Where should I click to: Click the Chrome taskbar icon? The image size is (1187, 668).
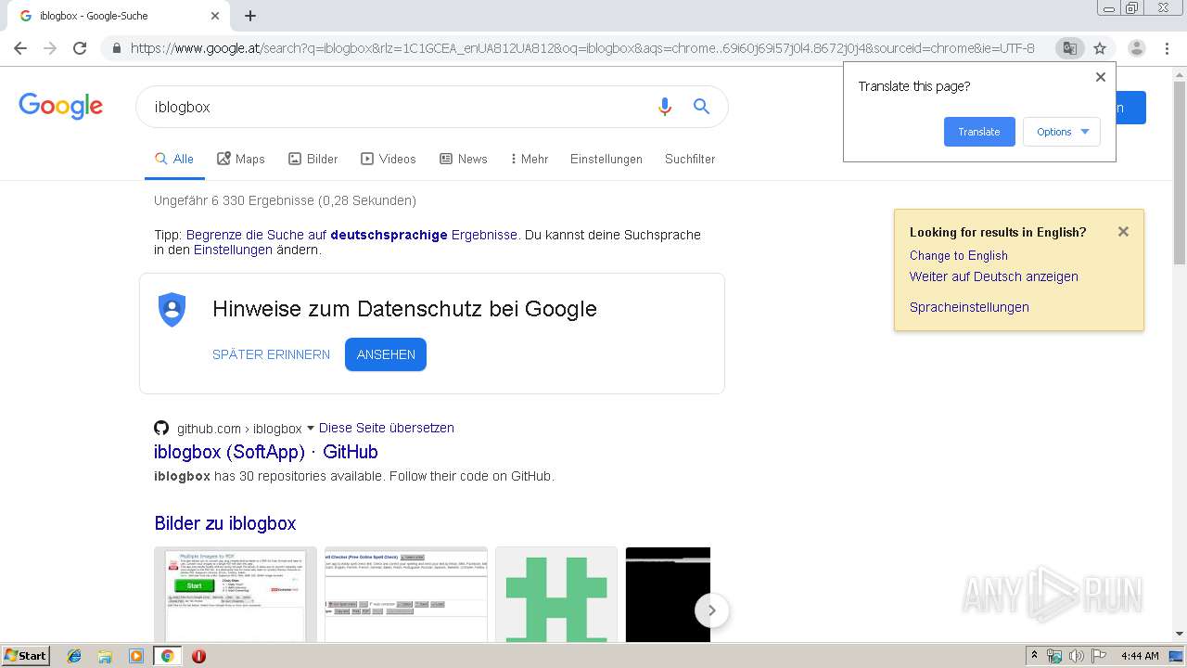point(167,656)
